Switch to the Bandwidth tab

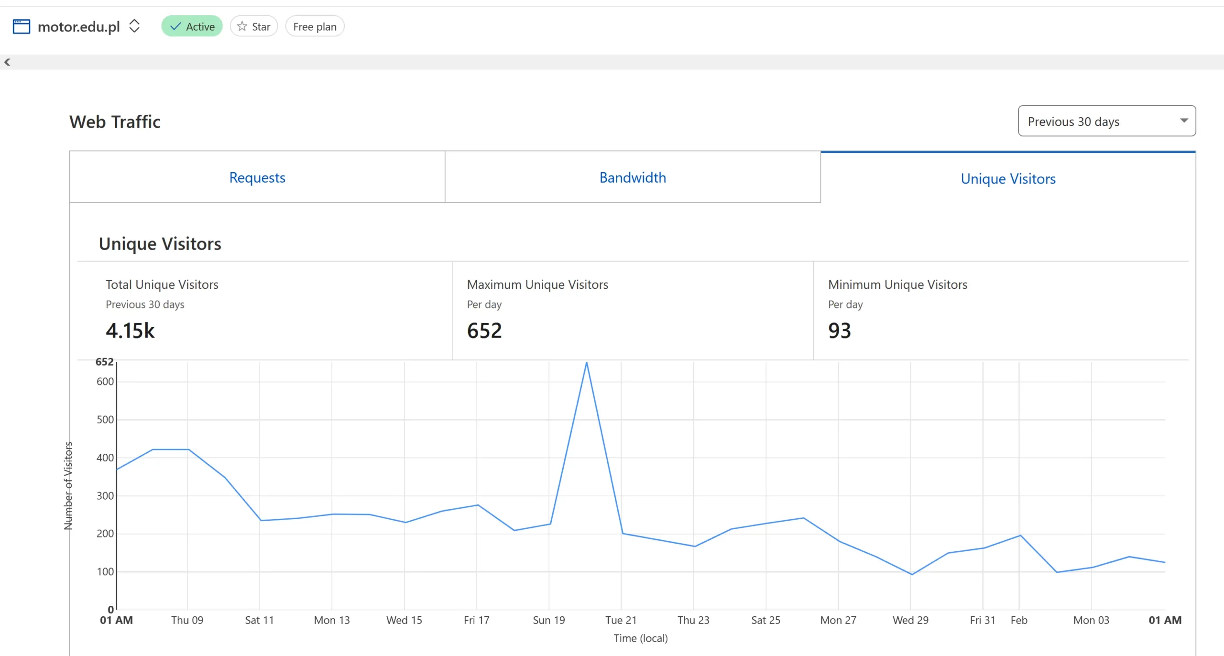point(633,177)
